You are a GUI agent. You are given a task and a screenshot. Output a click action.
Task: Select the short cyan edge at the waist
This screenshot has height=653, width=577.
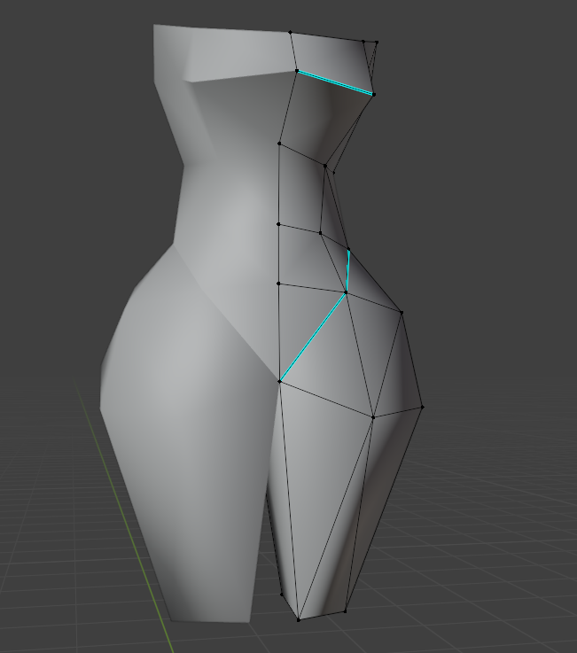point(347,271)
